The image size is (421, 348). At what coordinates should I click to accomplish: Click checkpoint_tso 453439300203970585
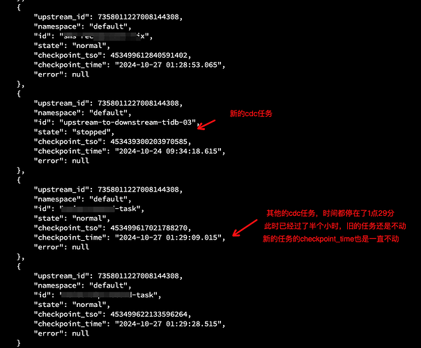148,142
